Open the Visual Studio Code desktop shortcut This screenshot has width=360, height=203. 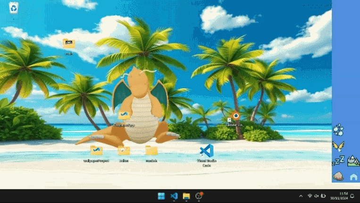207,151
